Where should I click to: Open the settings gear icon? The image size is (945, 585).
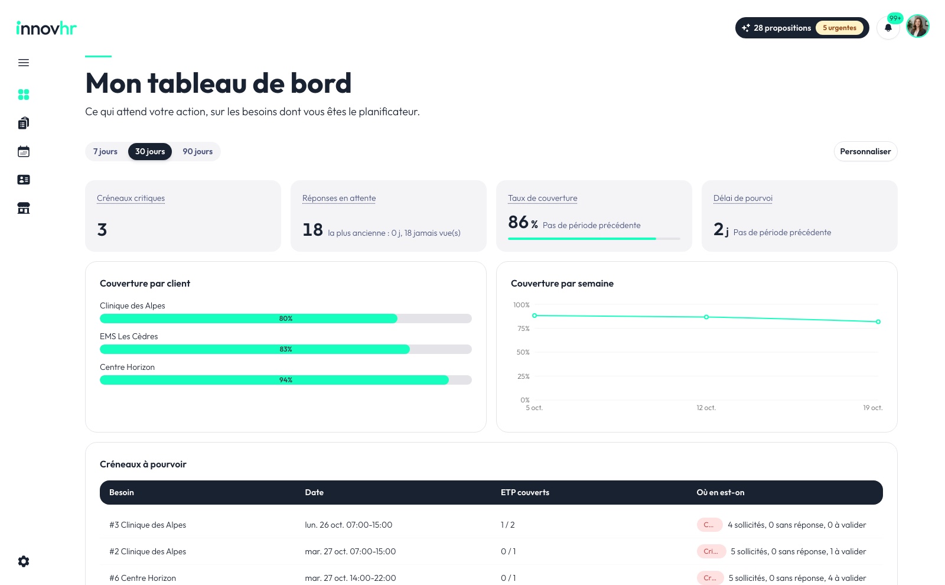click(x=24, y=561)
